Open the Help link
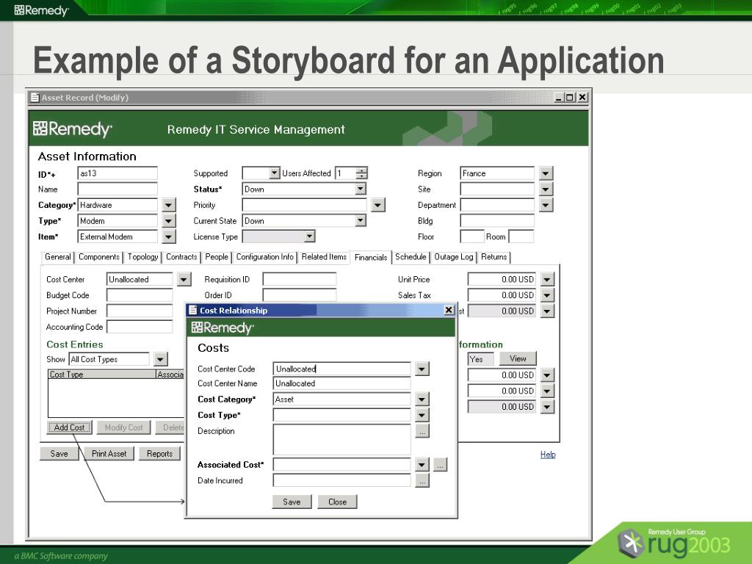 (548, 455)
